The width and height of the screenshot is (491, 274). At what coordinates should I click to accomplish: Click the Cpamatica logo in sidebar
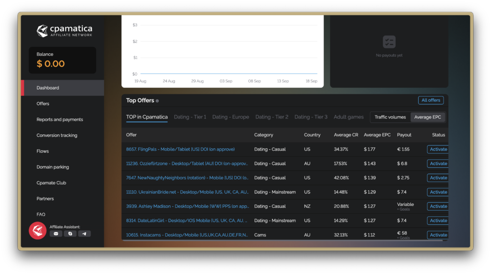64,31
